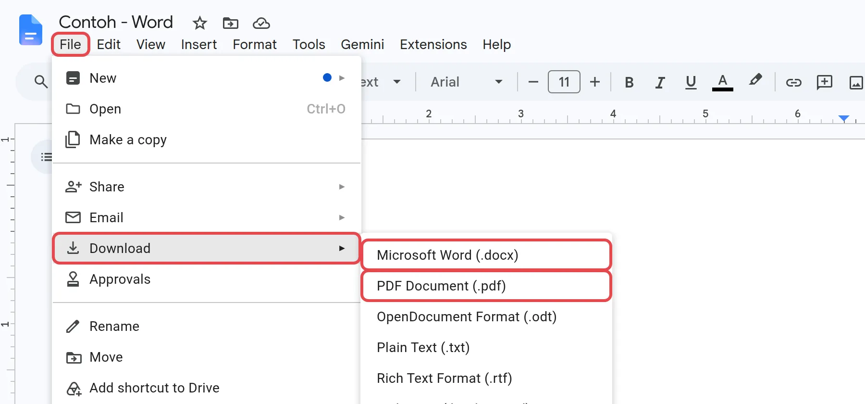
Task: Click the Move folder-arrow icon in menu
Action: 74,357
